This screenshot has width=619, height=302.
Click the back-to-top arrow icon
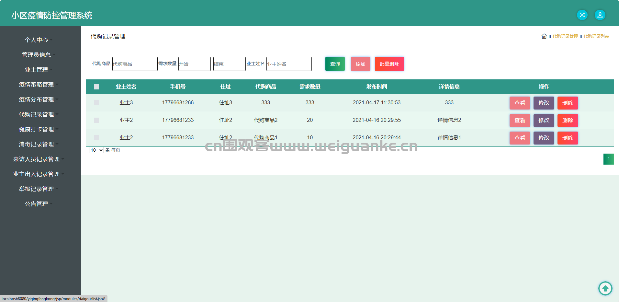coord(605,288)
